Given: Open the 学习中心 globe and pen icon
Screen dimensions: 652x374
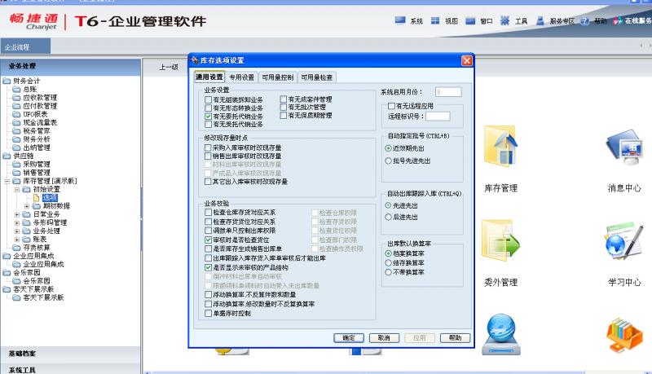Looking at the screenshot, I should pyautogui.click(x=623, y=241).
